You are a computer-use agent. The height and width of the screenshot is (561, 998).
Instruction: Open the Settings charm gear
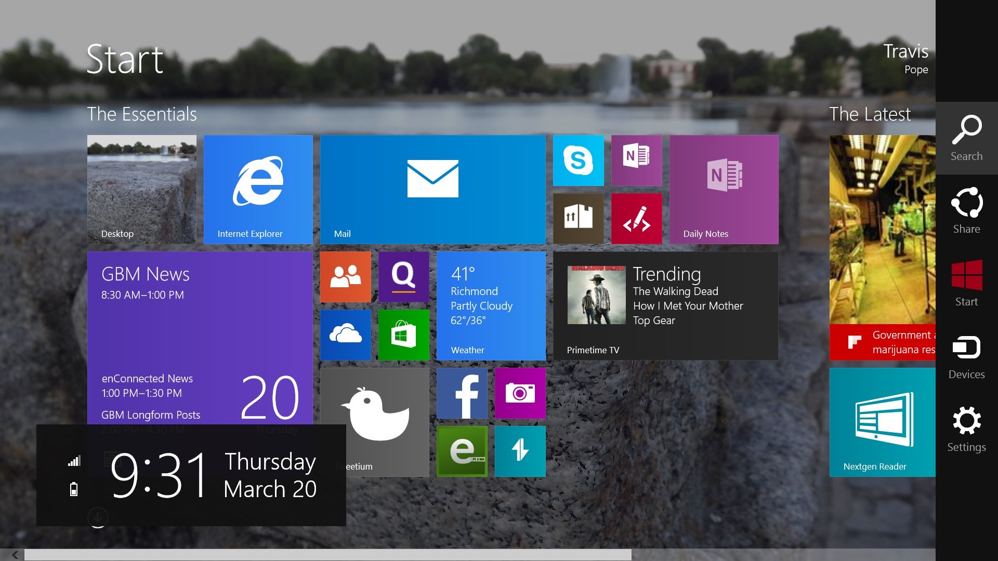coord(966,421)
